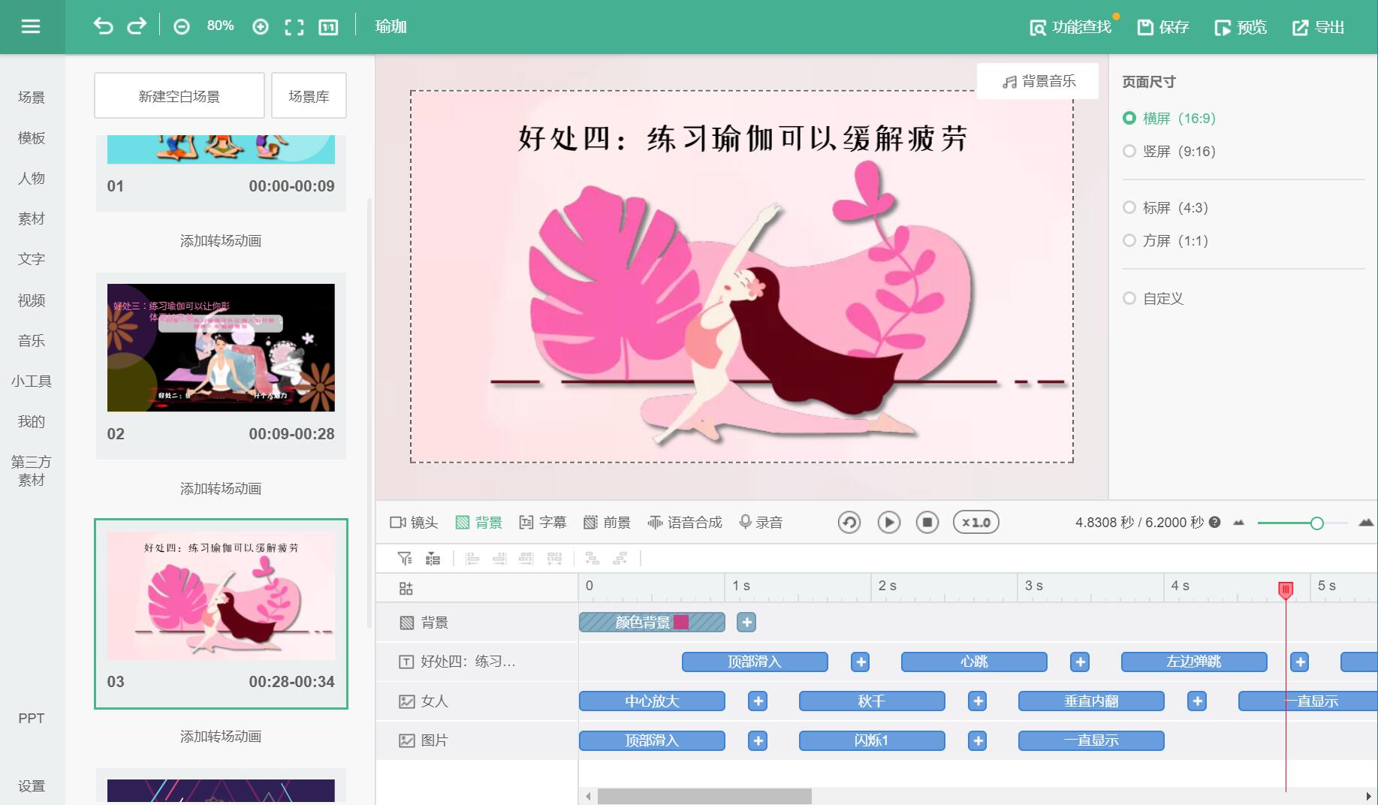This screenshot has height=805, width=1378.
Task: Select scene 03 thumbnail
Action: pyautogui.click(x=221, y=596)
